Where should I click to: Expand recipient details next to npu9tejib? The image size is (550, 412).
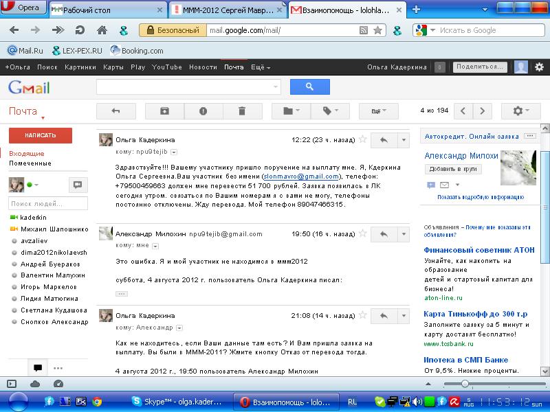pos(174,152)
